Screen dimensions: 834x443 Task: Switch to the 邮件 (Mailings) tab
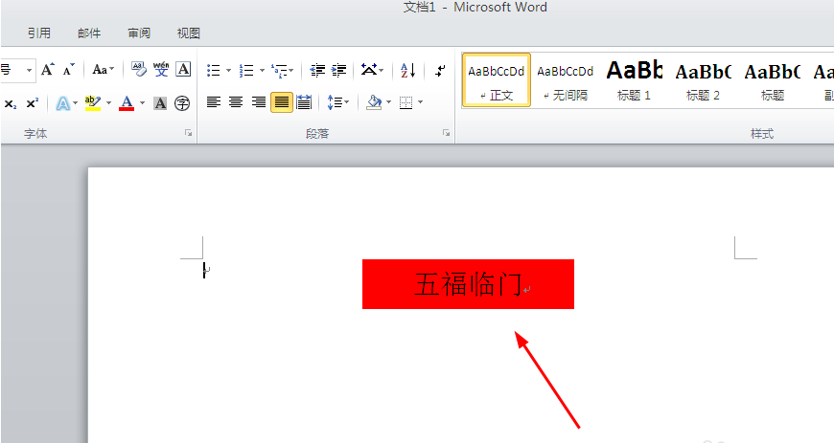[89, 33]
